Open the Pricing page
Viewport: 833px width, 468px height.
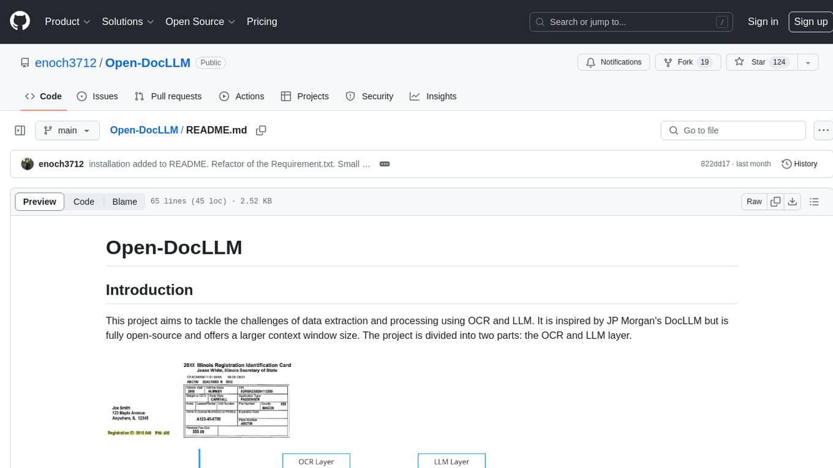[x=262, y=21]
